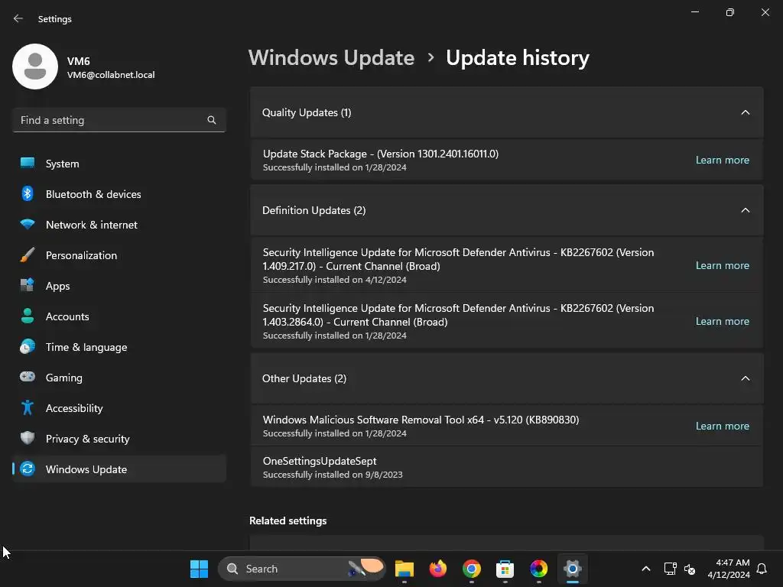Click the Accessibility figure icon
Image resolution: width=783 pixels, height=587 pixels.
28,408
